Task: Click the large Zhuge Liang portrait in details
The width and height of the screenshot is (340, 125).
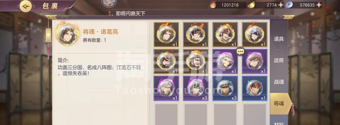Action: pos(67,34)
